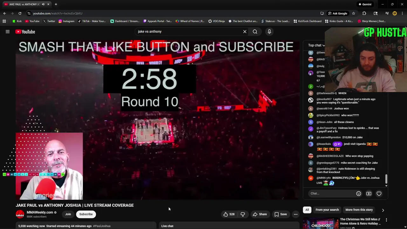Focus the Chat message input
This screenshot has width=407, height=229.
click(331, 193)
